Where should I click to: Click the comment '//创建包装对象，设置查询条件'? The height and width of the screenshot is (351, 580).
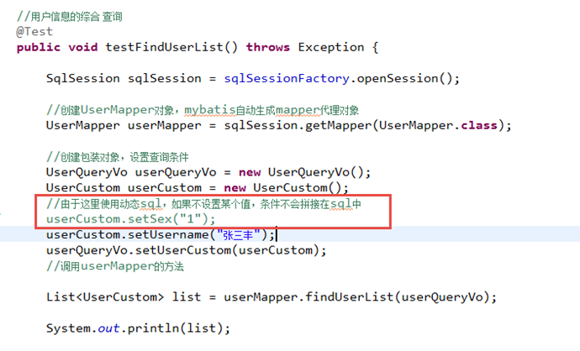(117, 157)
